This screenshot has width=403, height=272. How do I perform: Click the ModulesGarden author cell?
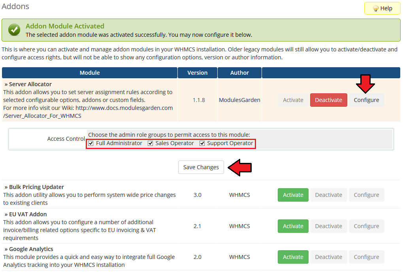[239, 100]
